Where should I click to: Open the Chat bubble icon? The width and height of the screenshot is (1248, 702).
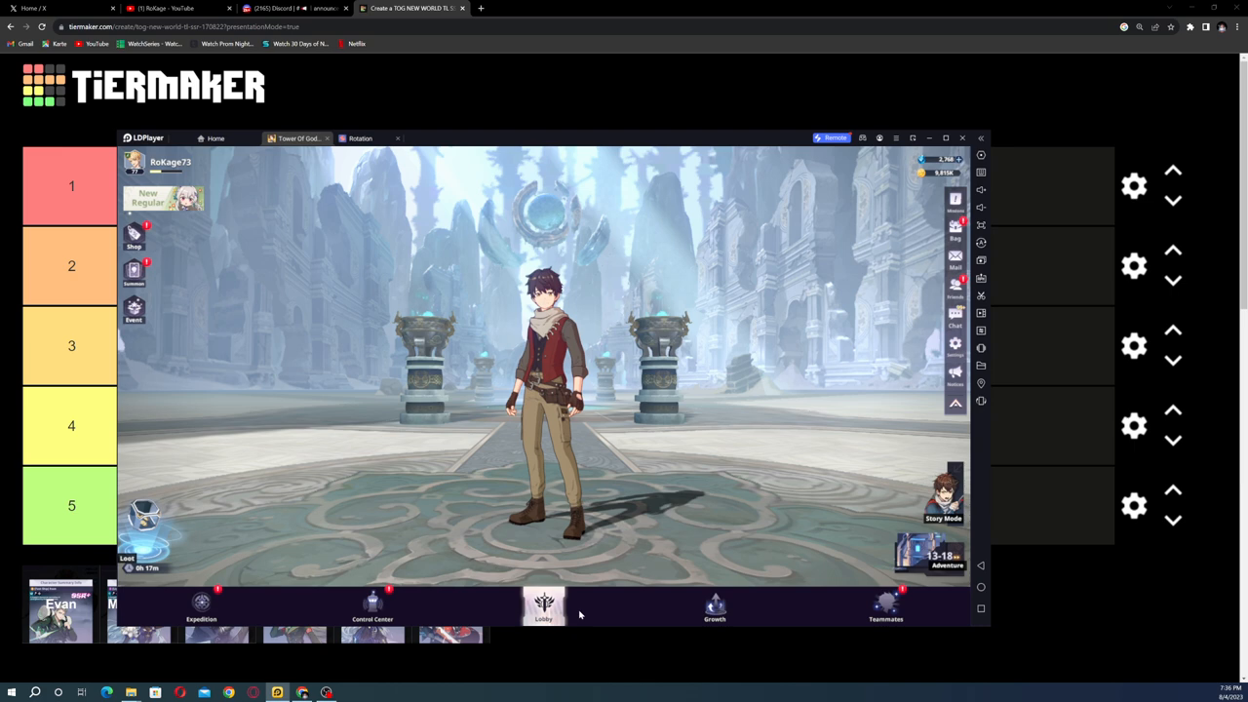coord(955,316)
